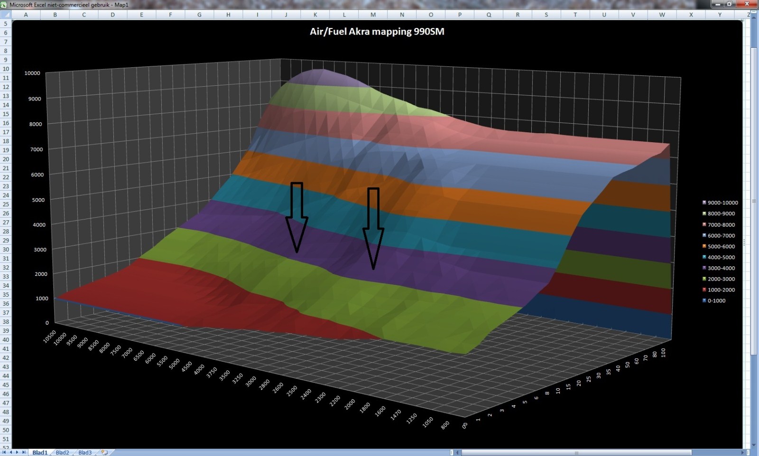Viewport: 759px width, 456px height.
Task: Select the Blad1 sheet tab
Action: point(40,453)
